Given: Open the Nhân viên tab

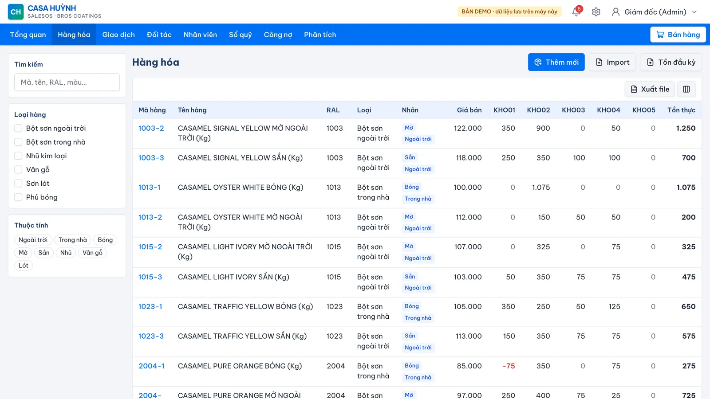Looking at the screenshot, I should click(200, 35).
